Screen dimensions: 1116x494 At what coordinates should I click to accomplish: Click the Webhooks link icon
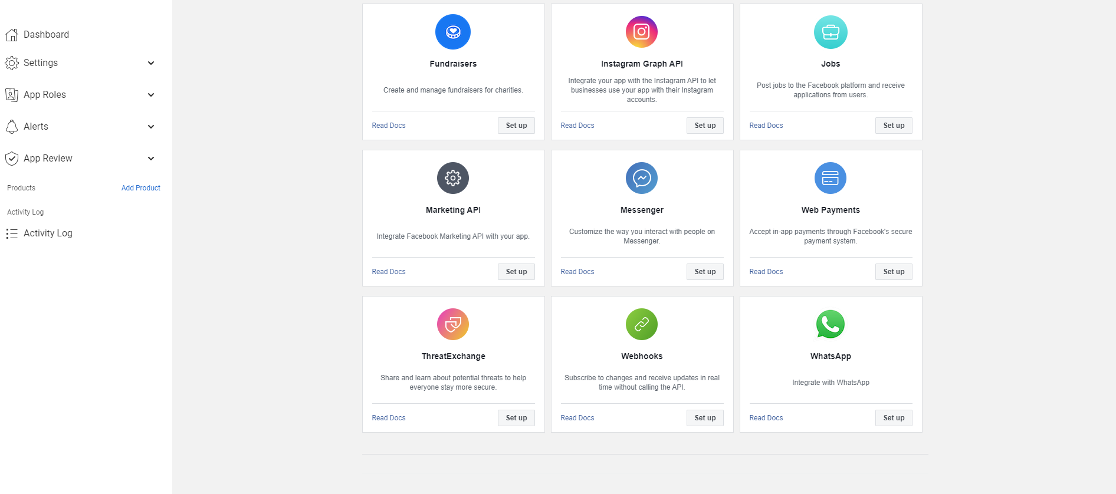tap(642, 324)
